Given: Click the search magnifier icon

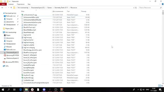Looking at the screenshot, I should click(x=161, y=8).
